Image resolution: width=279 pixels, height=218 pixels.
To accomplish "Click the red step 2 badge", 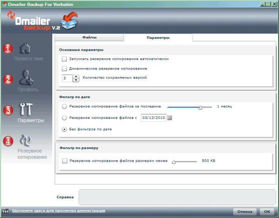I will [x=8, y=79].
